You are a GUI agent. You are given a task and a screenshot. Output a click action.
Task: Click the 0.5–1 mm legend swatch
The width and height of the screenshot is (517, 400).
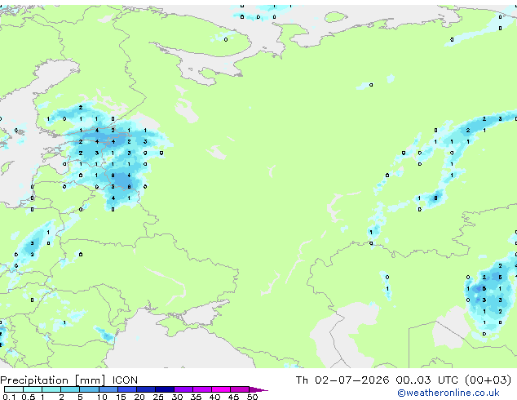33,389
